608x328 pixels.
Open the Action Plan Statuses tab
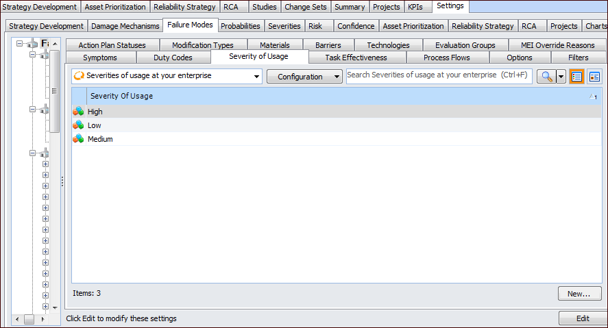pyautogui.click(x=112, y=45)
